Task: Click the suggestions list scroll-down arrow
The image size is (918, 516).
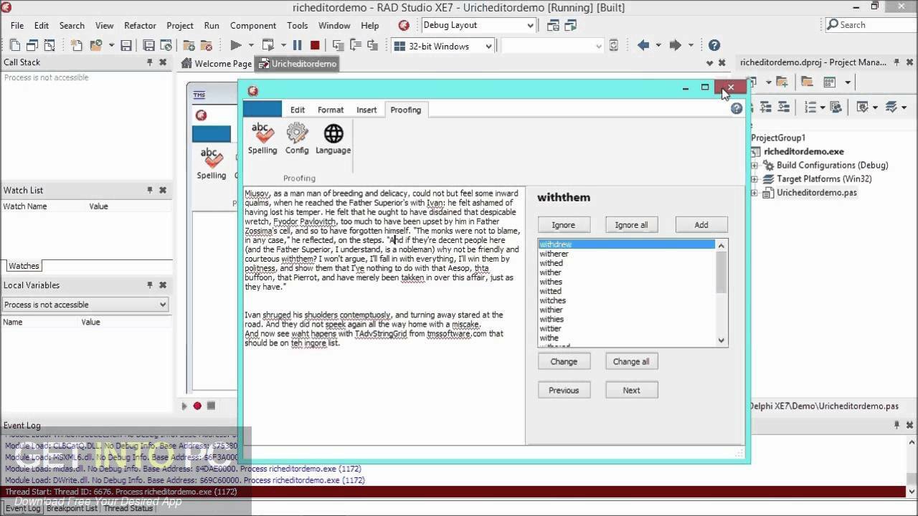Action: click(x=721, y=340)
